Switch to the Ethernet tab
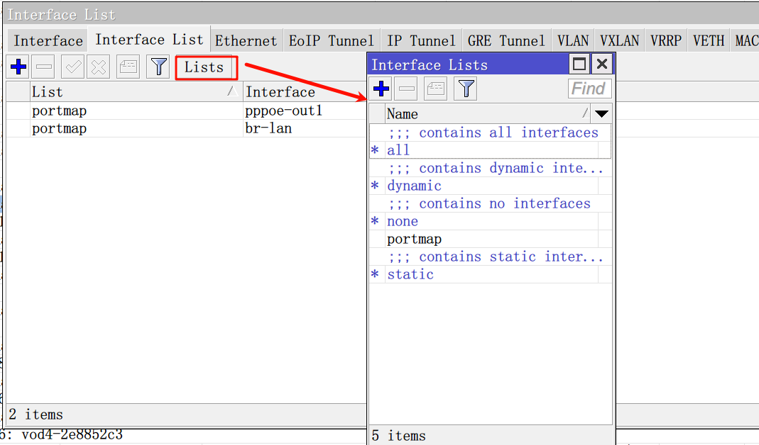This screenshot has height=445, width=759. click(x=246, y=40)
